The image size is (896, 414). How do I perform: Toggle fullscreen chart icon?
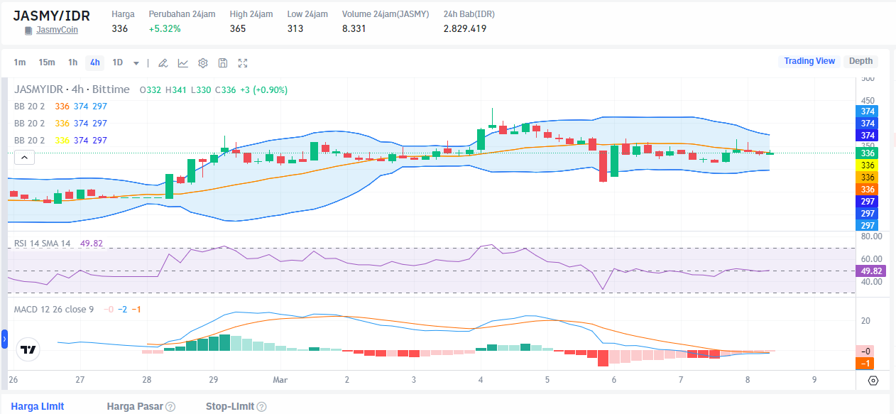pos(242,62)
